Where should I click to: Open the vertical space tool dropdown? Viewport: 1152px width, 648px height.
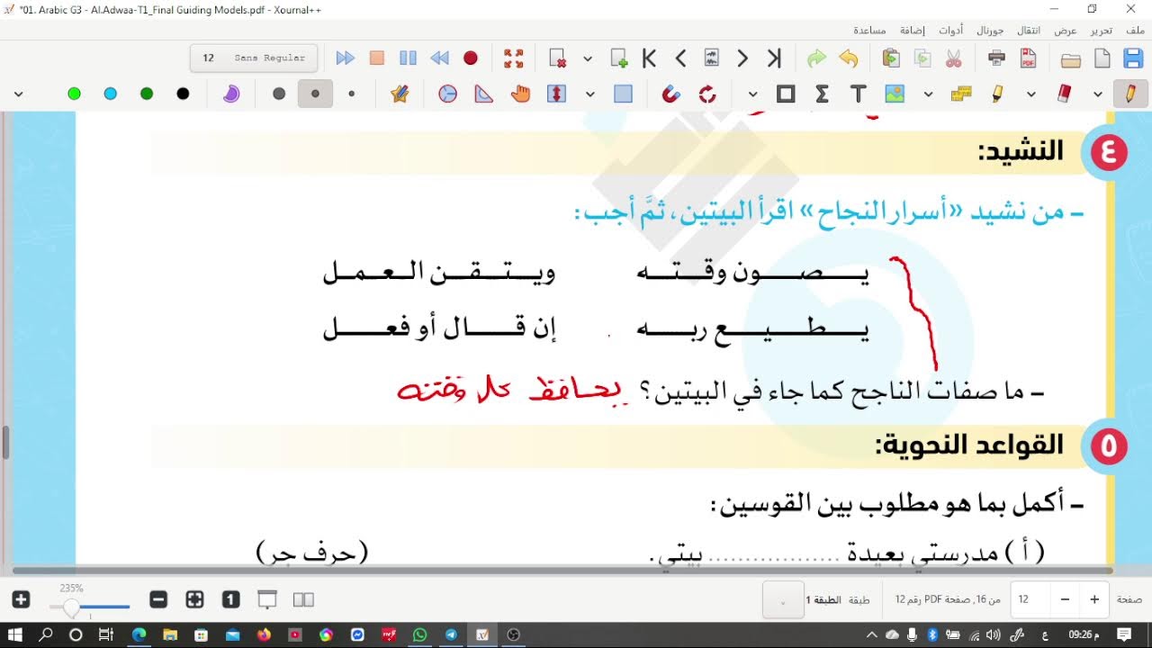pos(589,94)
